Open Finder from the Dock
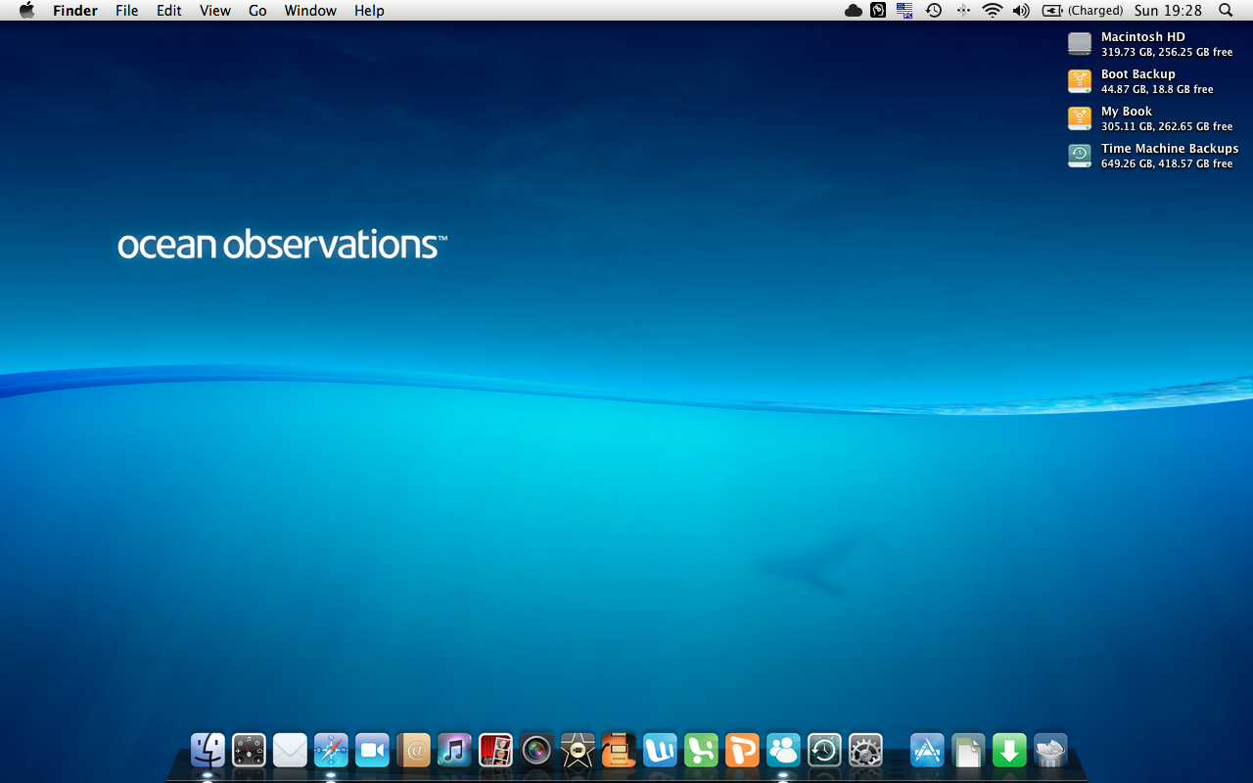The width and height of the screenshot is (1253, 783). coord(208,751)
